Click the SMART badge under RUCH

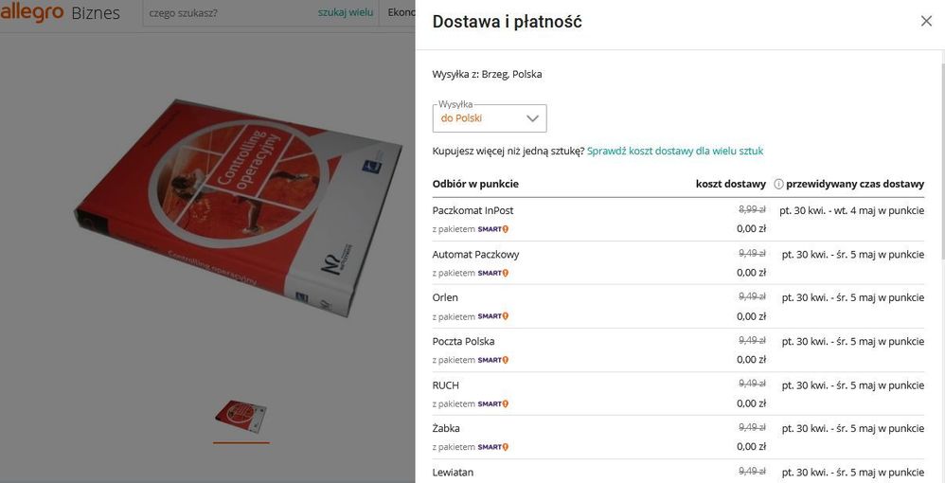(x=492, y=403)
